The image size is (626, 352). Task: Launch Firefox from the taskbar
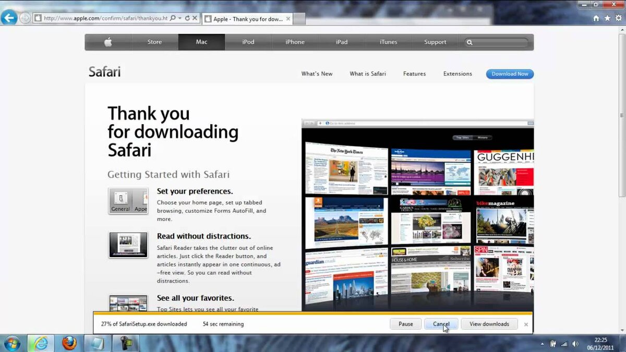[x=69, y=343]
